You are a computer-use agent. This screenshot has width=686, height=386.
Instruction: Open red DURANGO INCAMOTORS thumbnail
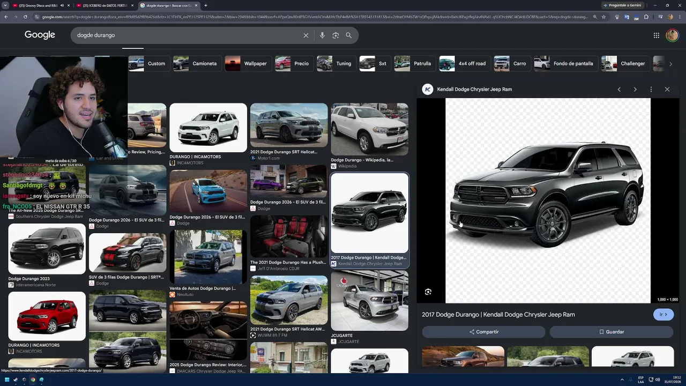pos(47,316)
